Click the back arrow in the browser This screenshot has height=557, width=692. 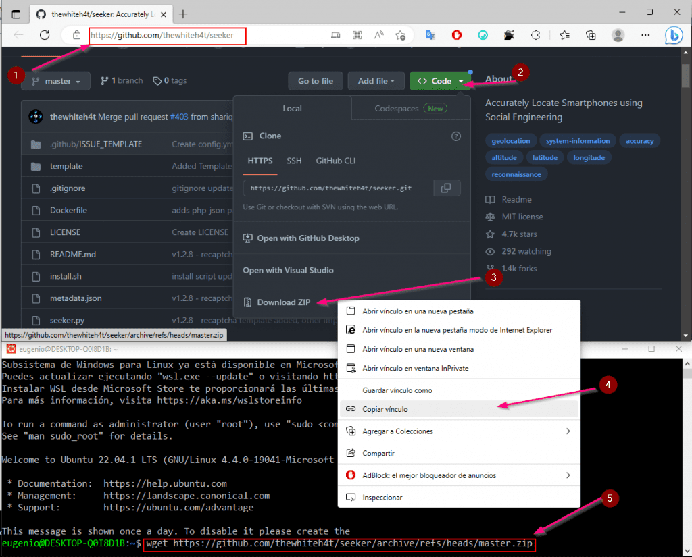(x=18, y=35)
